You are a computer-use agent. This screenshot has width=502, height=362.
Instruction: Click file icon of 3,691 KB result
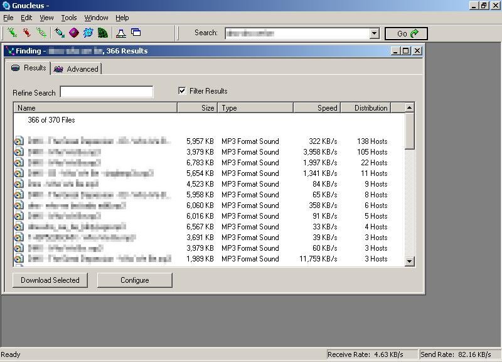(x=19, y=238)
